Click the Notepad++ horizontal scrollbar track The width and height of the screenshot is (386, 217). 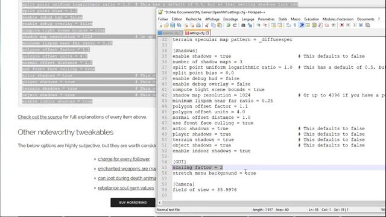[273, 203]
